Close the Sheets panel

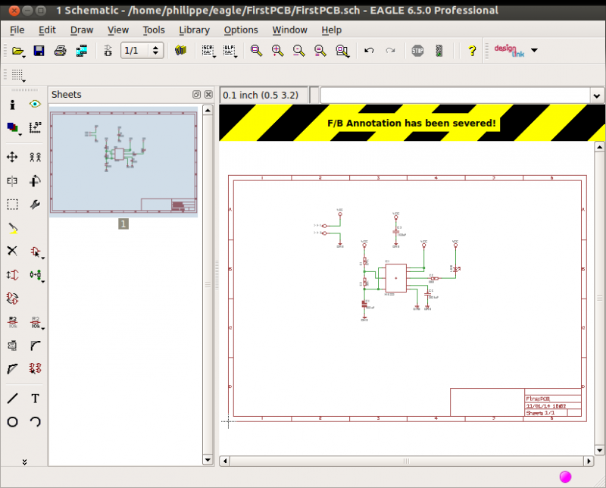click(208, 95)
